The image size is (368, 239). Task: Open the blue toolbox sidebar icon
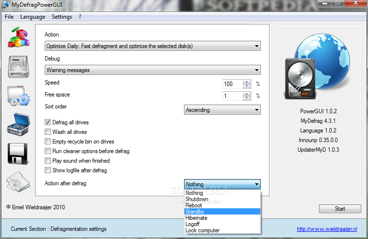click(19, 125)
